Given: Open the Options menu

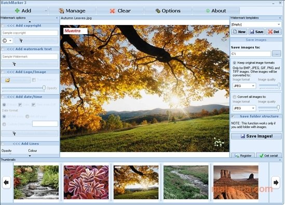Looking at the screenshot, I should click(168, 11).
